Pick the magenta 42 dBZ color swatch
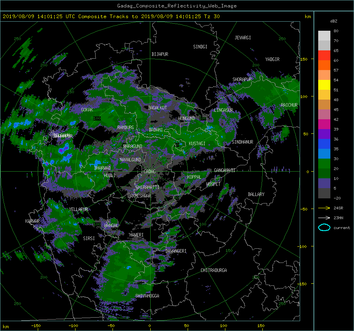This screenshot has height=331, width=354. click(x=324, y=124)
